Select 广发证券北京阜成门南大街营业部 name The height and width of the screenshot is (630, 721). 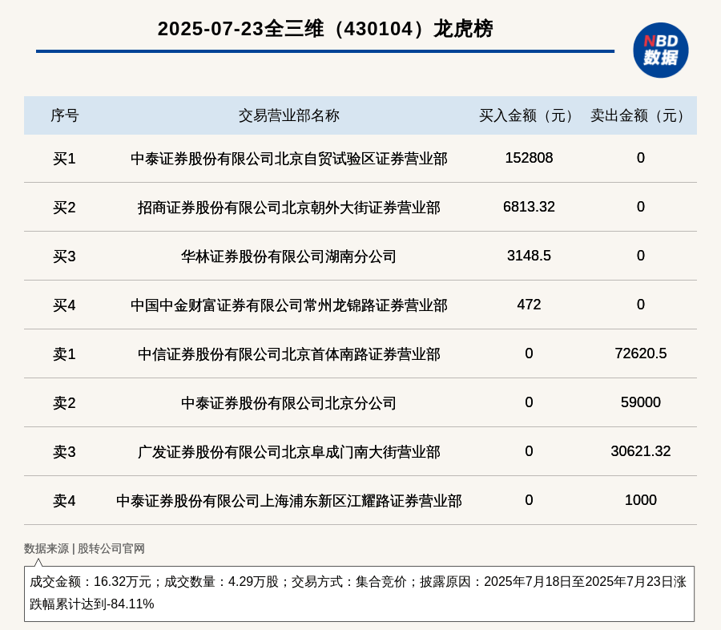tap(288, 452)
